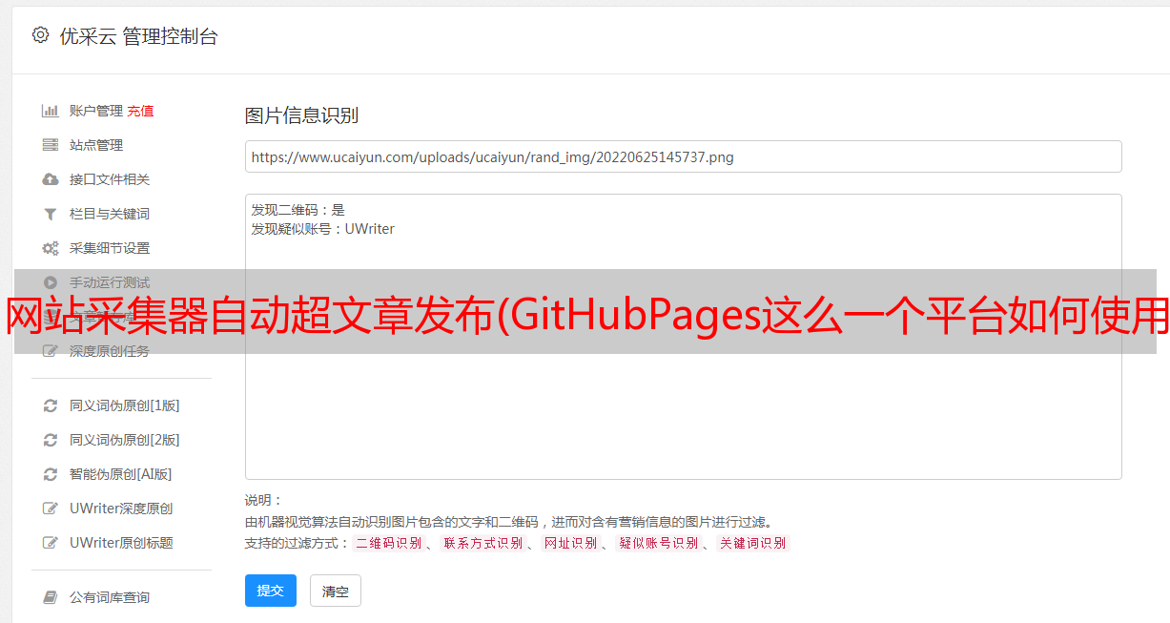The height and width of the screenshot is (623, 1170).
Task: Click the book icon for 公有词库查询
Action: click(x=51, y=597)
